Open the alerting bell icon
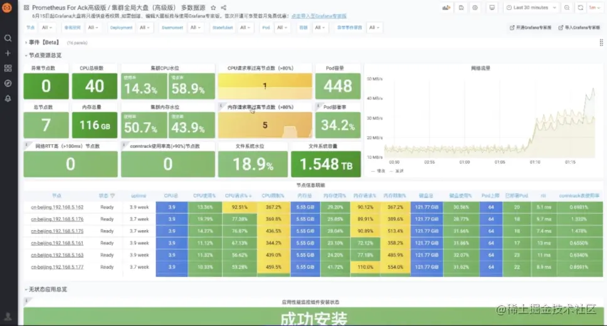607x326 pixels. [8, 98]
